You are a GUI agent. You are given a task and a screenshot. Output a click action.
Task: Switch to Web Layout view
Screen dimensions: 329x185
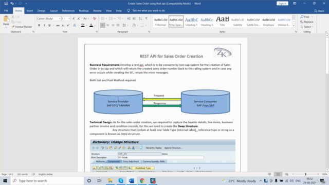(x=287, y=174)
